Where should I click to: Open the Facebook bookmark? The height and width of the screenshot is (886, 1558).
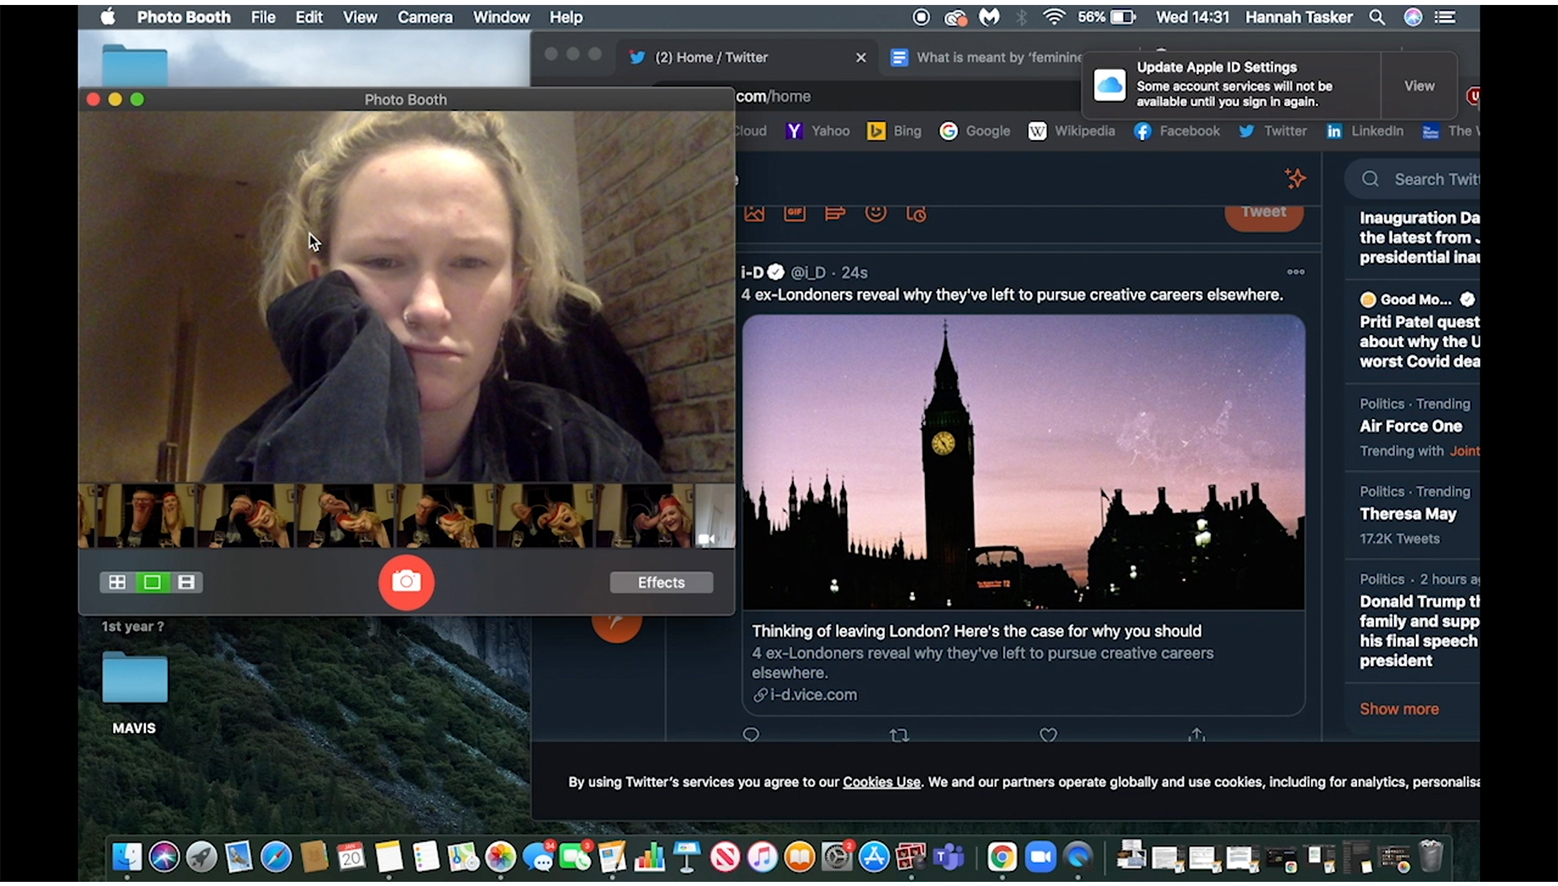(x=1177, y=130)
